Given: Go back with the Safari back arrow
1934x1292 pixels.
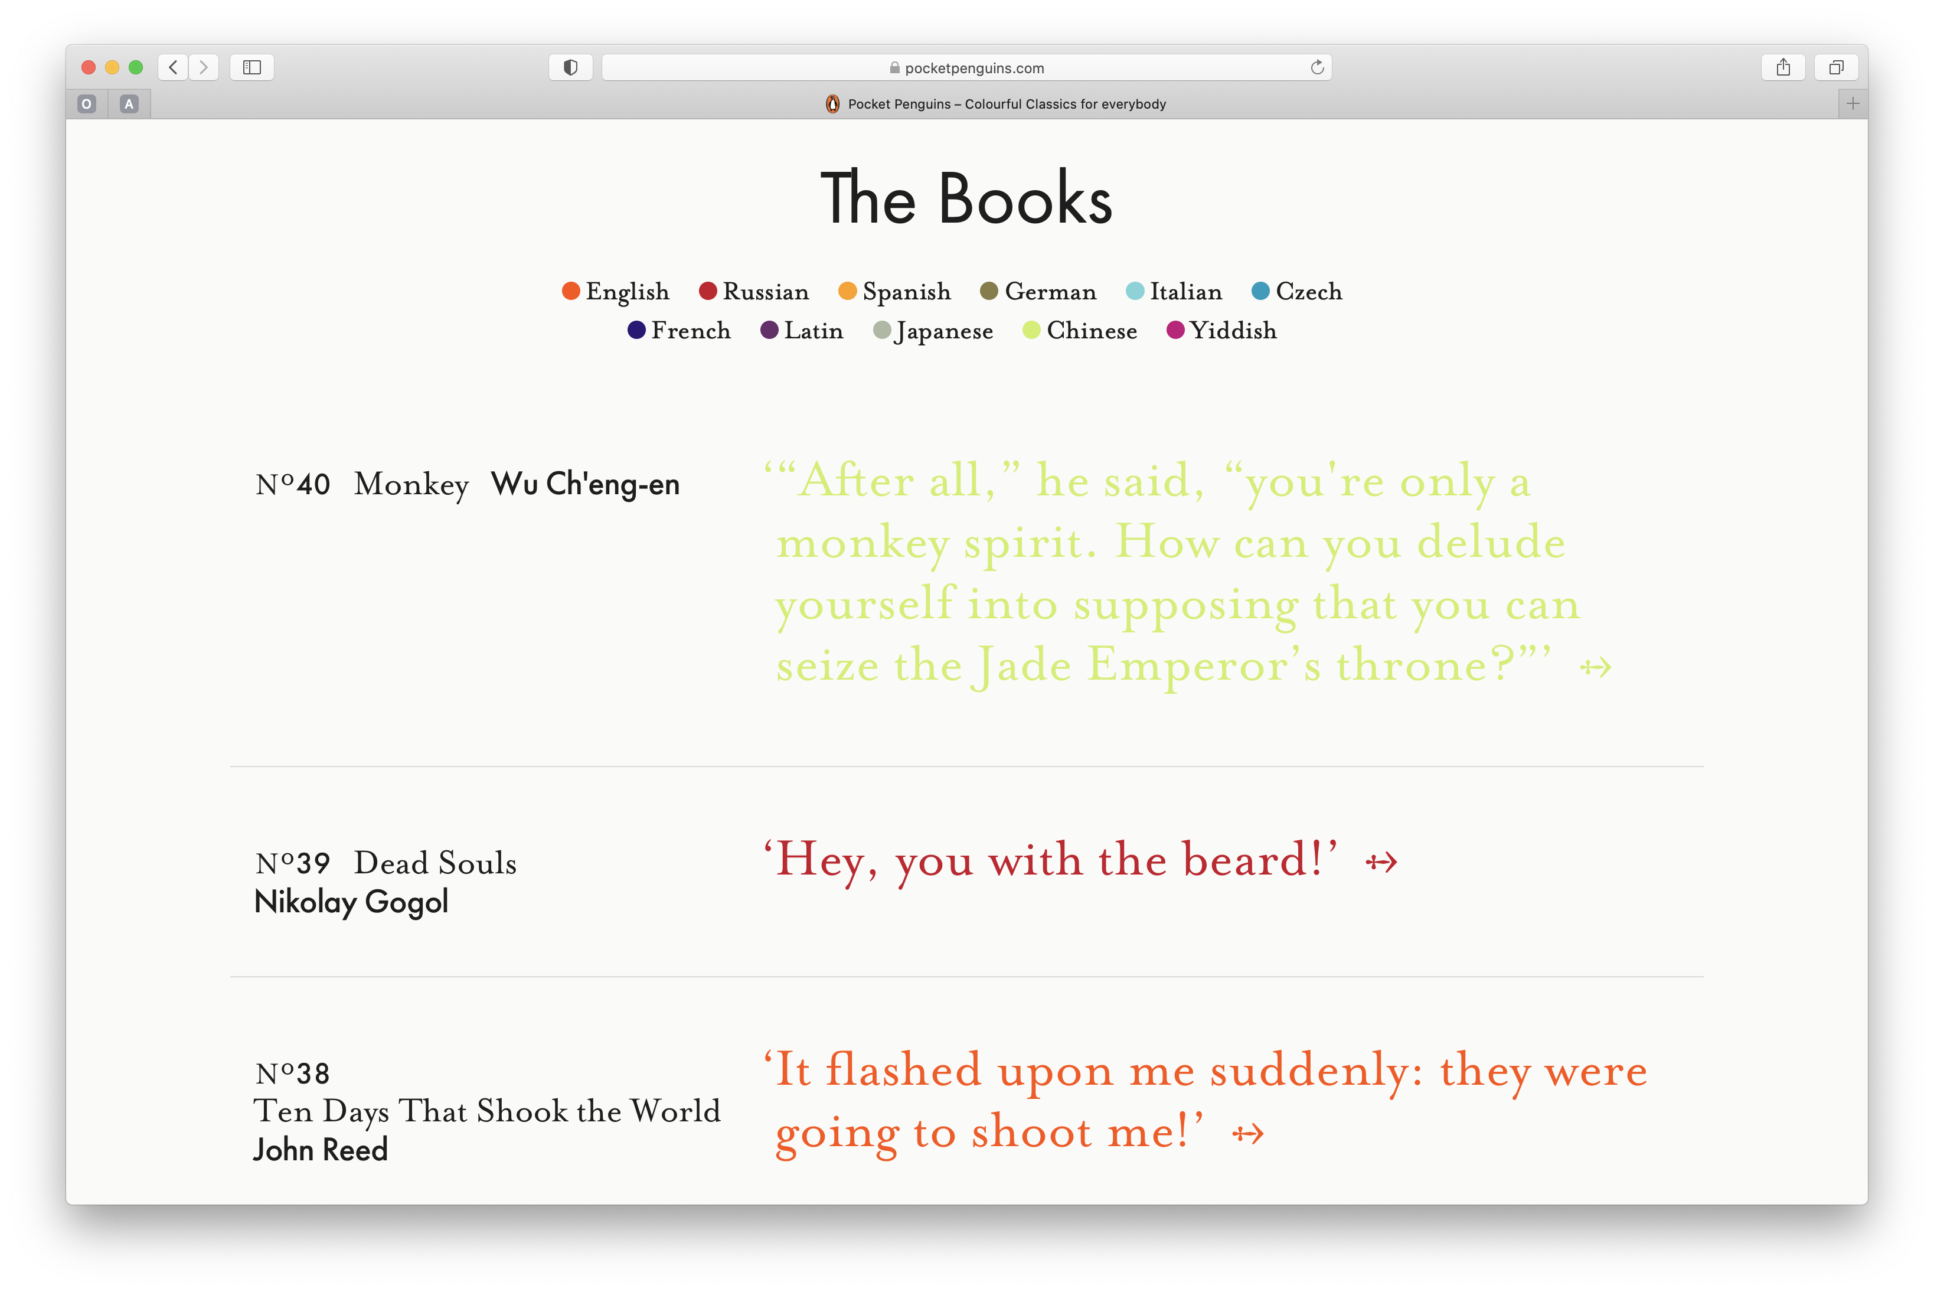Looking at the screenshot, I should click(173, 67).
